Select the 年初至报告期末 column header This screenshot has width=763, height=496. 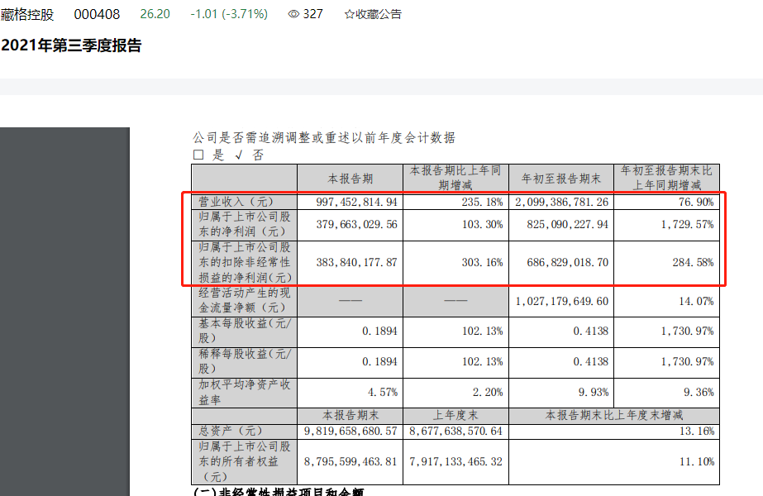point(560,179)
